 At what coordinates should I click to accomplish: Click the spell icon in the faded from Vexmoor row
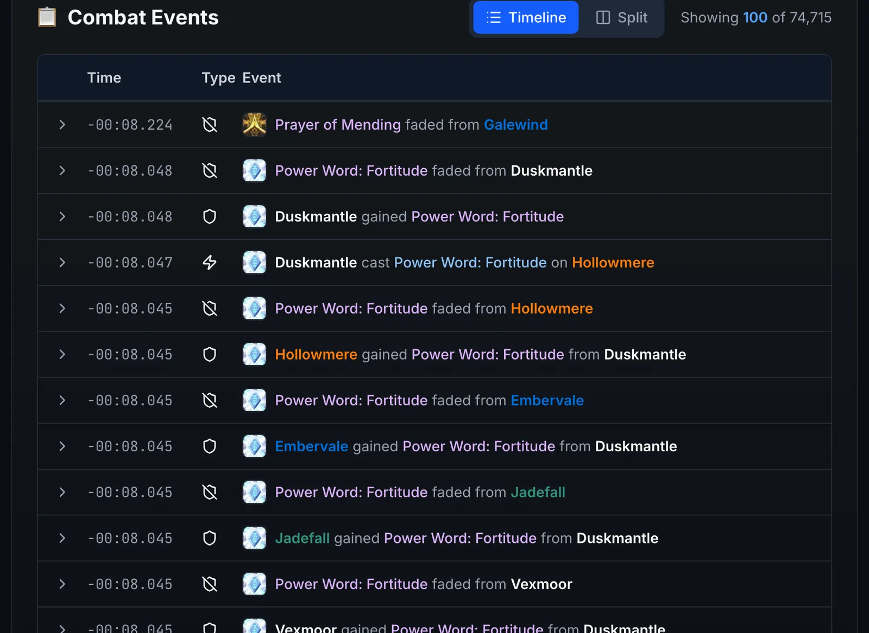[254, 584]
